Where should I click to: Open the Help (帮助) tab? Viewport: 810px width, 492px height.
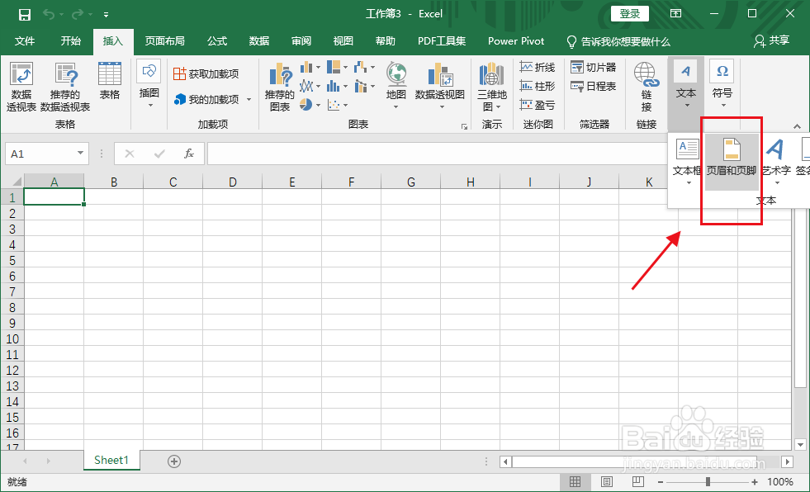385,41
